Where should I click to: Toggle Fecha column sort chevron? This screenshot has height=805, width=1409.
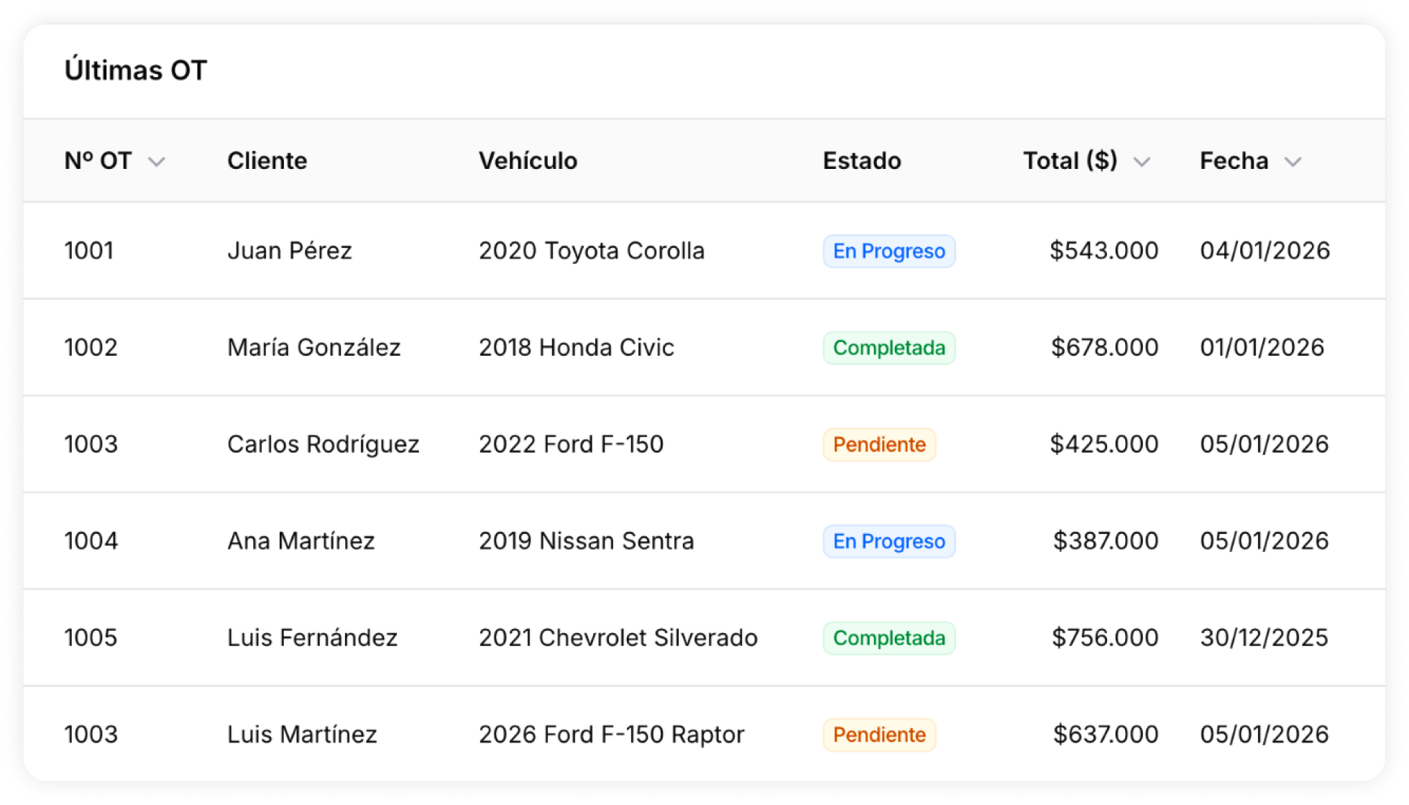point(1293,162)
